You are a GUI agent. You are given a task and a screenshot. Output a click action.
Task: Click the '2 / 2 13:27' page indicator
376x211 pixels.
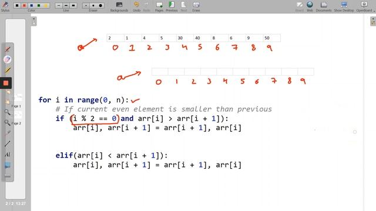15,203
